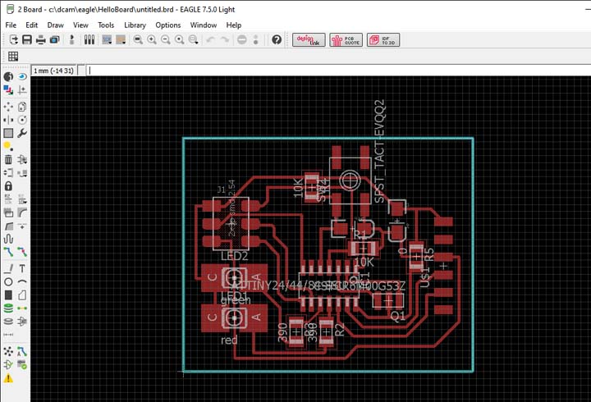This screenshot has height=402, width=591.
Task: Click the Undo arrow
Action: [210, 39]
